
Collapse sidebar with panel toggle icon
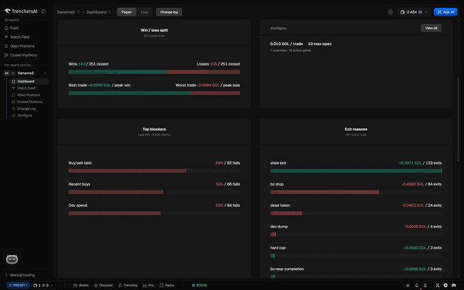(44, 11)
